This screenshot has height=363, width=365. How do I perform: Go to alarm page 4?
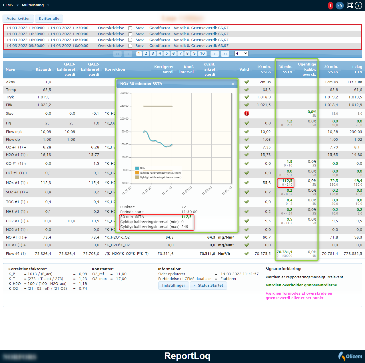[160, 53]
